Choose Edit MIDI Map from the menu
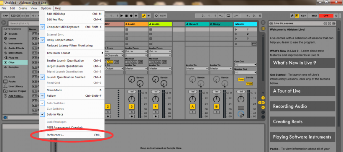343x152 pixels. (72, 14)
